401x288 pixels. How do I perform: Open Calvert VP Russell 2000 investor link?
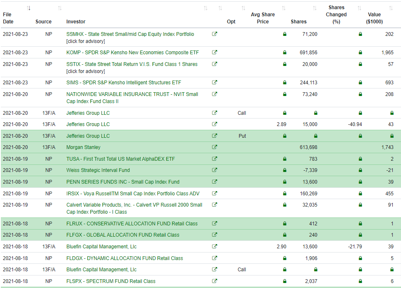134,208
